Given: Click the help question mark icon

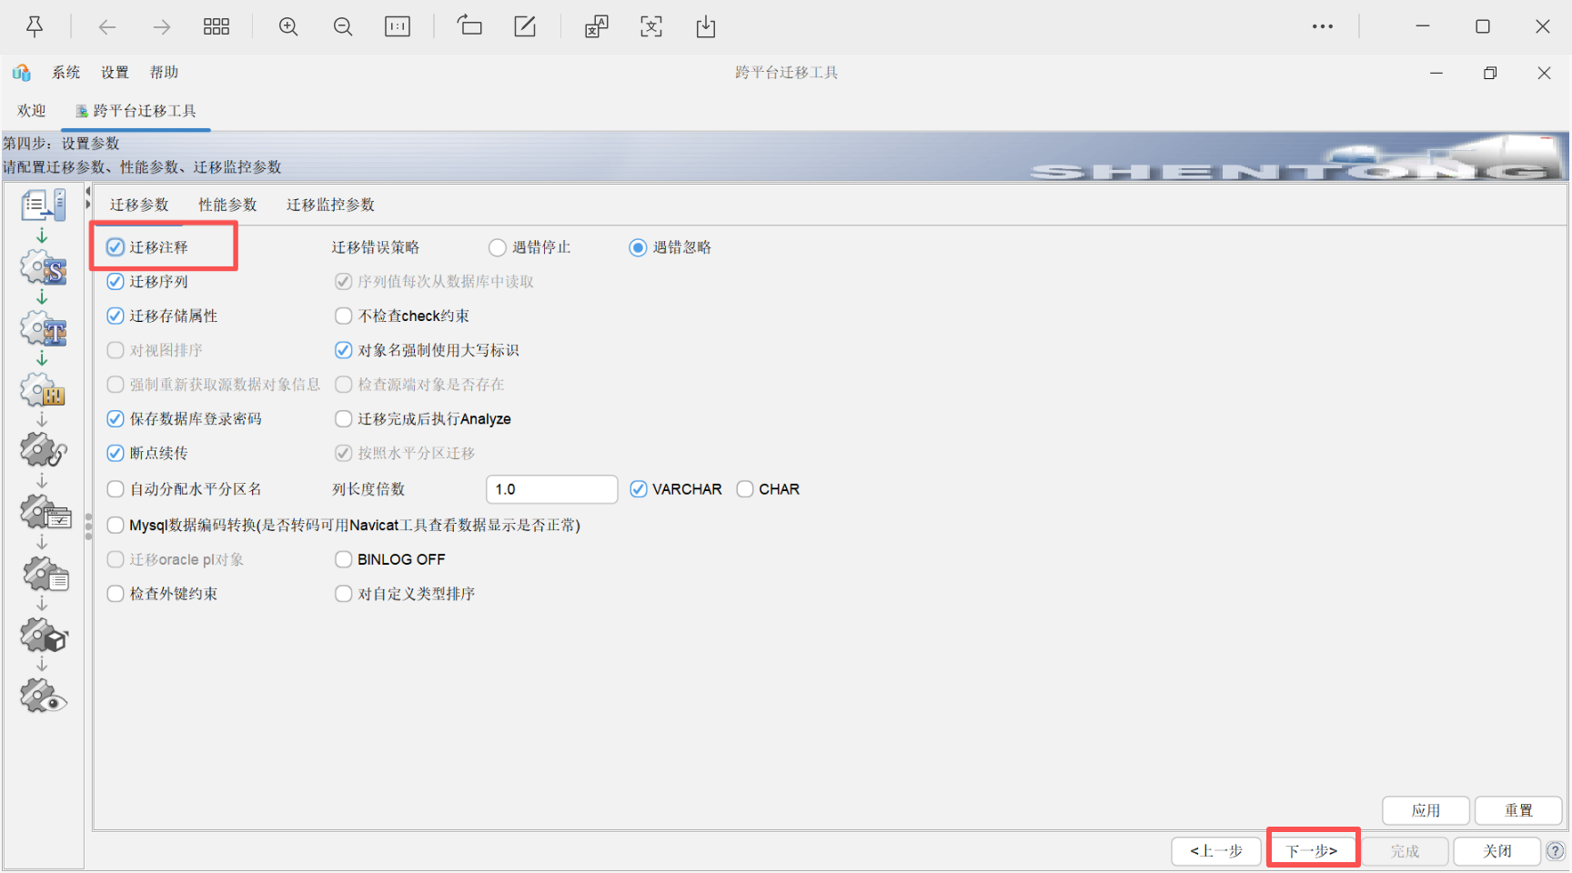Looking at the screenshot, I should [x=1556, y=851].
